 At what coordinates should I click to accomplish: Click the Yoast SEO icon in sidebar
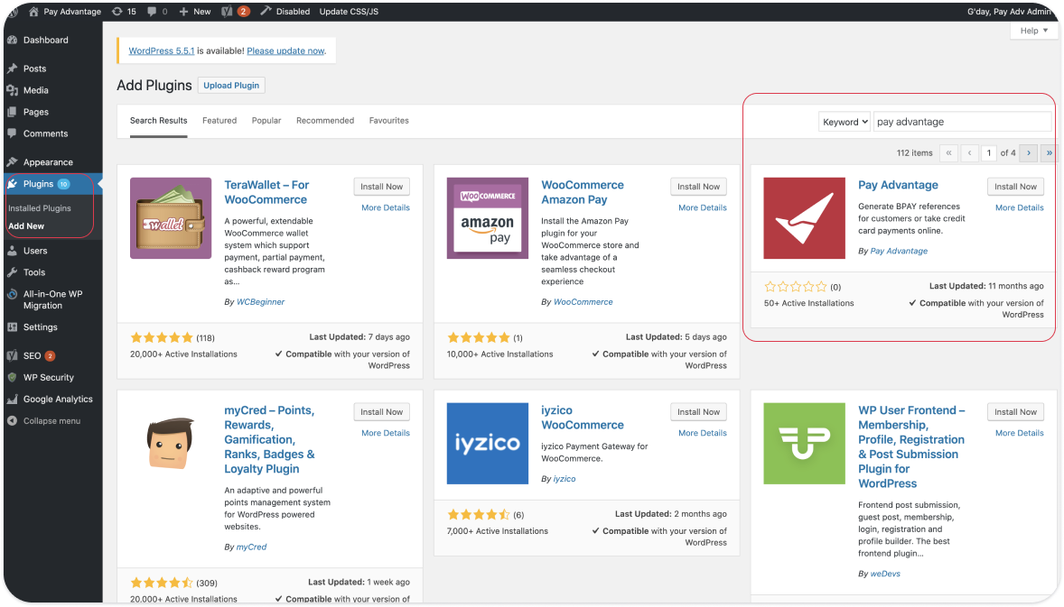(x=13, y=355)
